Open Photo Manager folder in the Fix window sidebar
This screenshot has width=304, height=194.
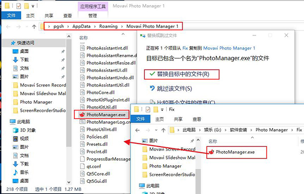click(x=165, y=166)
